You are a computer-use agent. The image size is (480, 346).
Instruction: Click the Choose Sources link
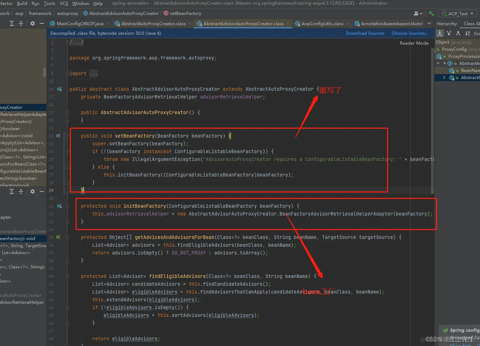[410, 33]
